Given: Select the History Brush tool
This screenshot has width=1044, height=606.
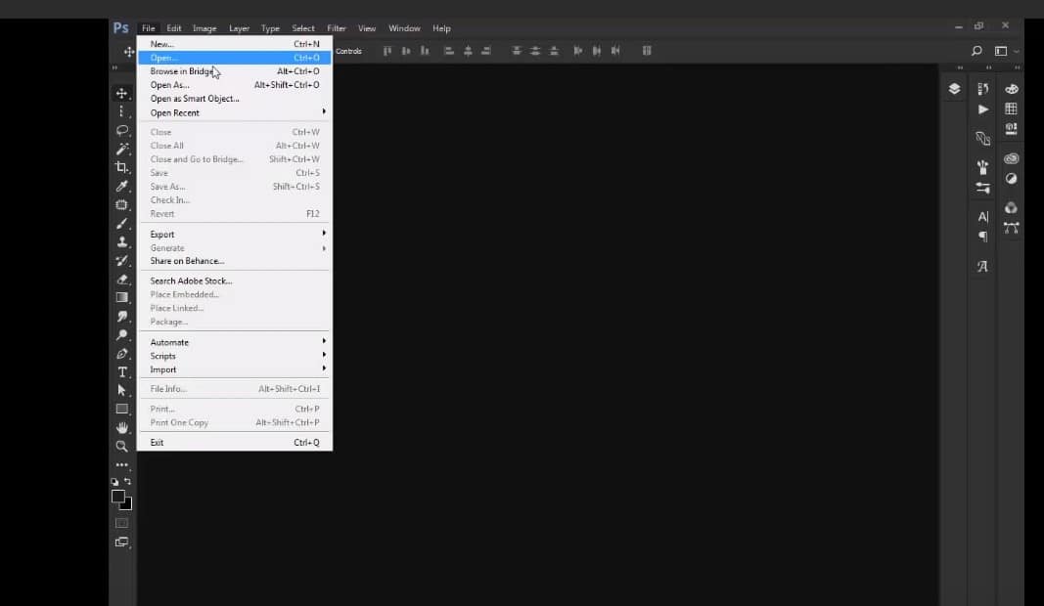Looking at the screenshot, I should point(122,261).
